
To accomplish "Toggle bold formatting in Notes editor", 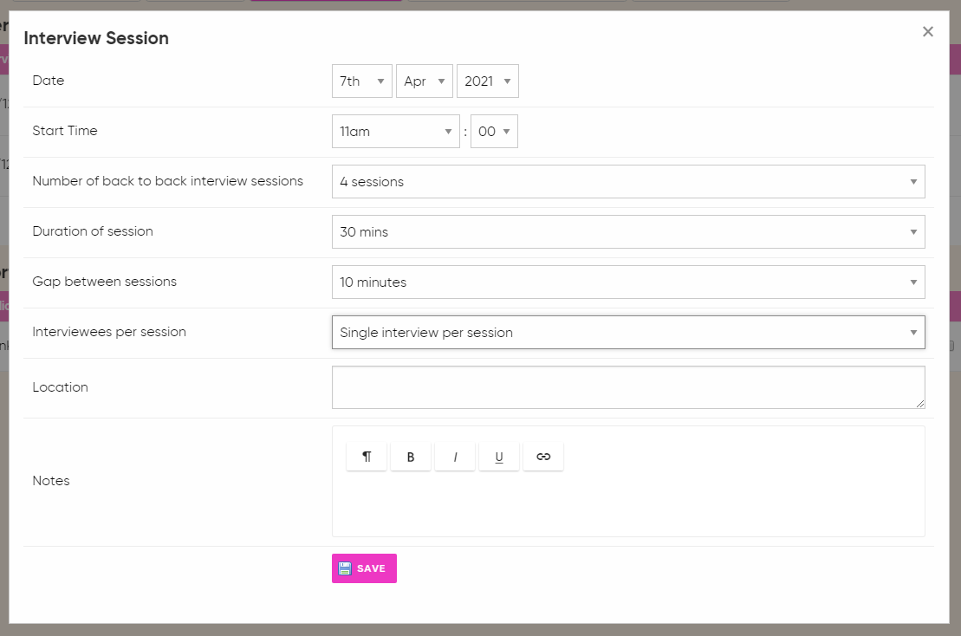I will (411, 457).
